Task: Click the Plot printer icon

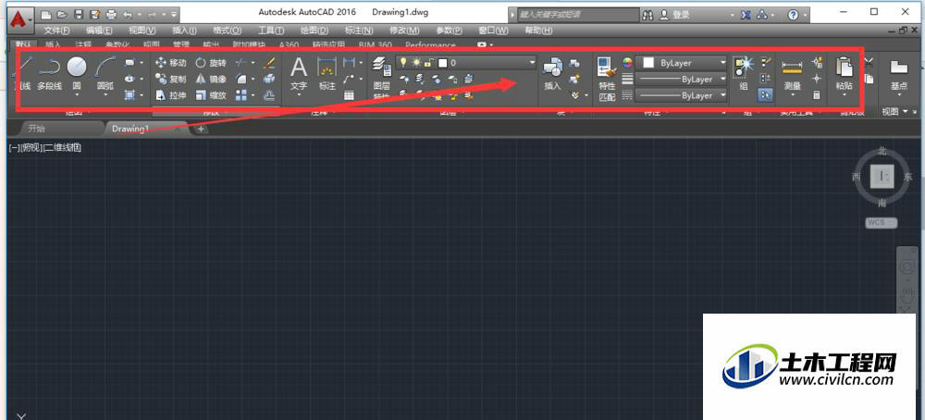Action: (x=111, y=14)
